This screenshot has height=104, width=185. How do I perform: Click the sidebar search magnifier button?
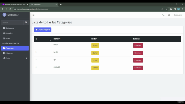tap(26, 23)
